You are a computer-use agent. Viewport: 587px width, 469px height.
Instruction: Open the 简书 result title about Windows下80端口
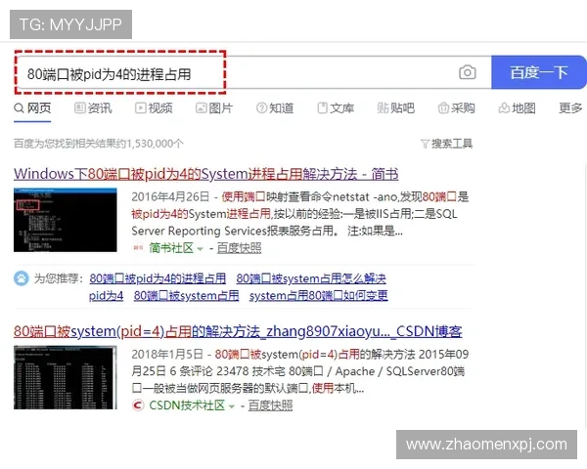[205, 174]
